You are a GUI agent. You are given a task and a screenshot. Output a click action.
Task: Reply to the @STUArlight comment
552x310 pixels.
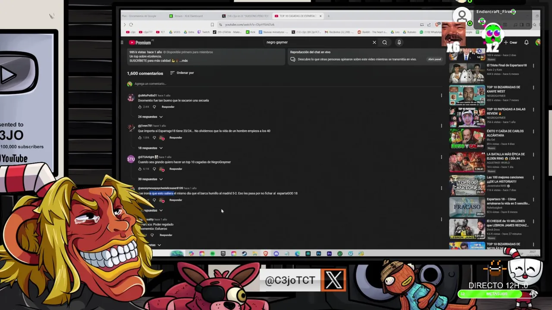[x=176, y=169]
